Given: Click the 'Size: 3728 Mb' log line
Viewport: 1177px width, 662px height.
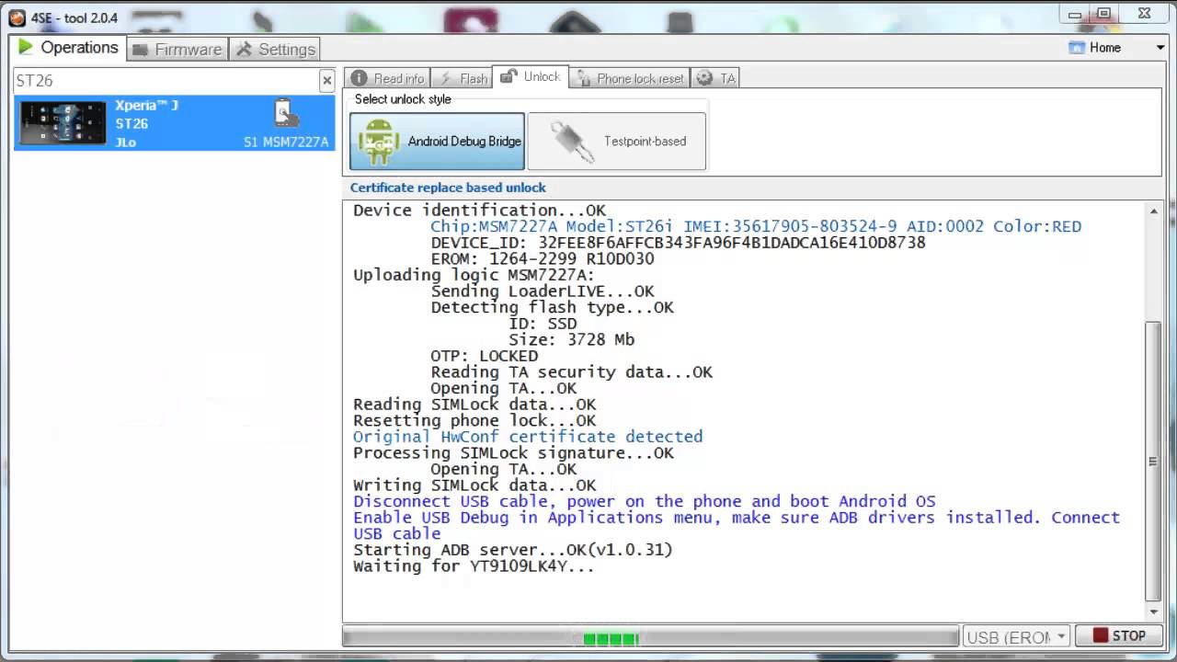Looking at the screenshot, I should click(572, 340).
